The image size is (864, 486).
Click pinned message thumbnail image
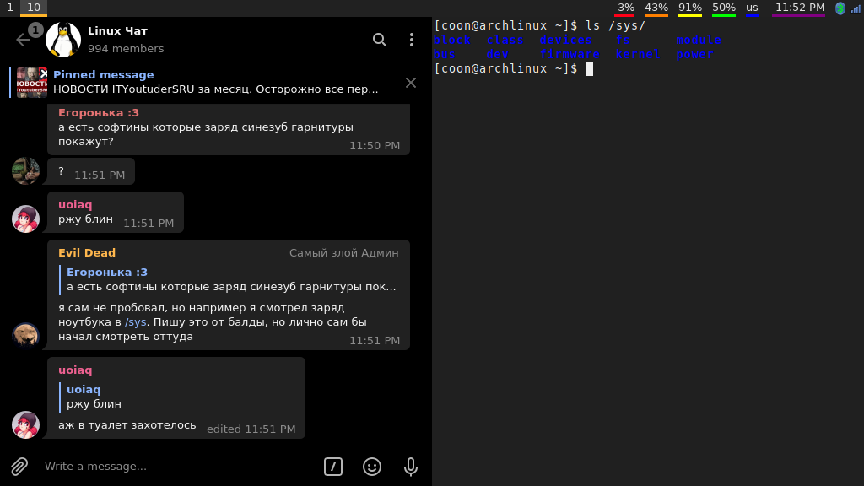(x=32, y=83)
